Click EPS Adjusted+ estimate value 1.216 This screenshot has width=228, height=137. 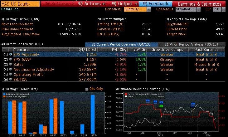(91, 54)
